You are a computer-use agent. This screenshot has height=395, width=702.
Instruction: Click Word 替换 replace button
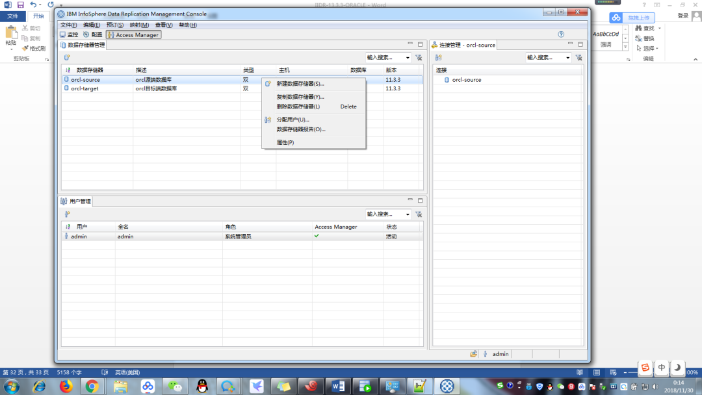pos(645,38)
